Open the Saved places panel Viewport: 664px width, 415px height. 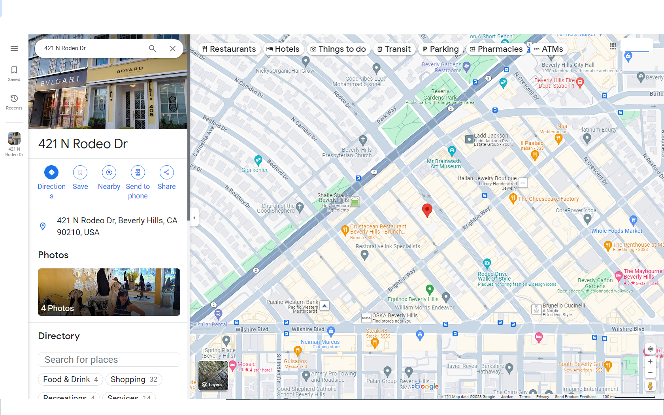pyautogui.click(x=14, y=74)
